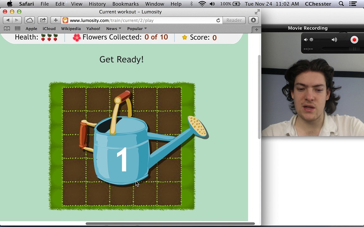Click the clock showing Tue Nov 24
Viewport: 364px width, 227px height.
272,4
